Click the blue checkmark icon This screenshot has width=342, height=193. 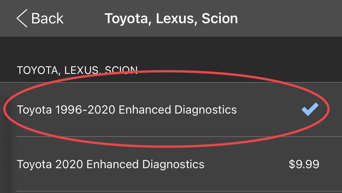[x=310, y=109]
